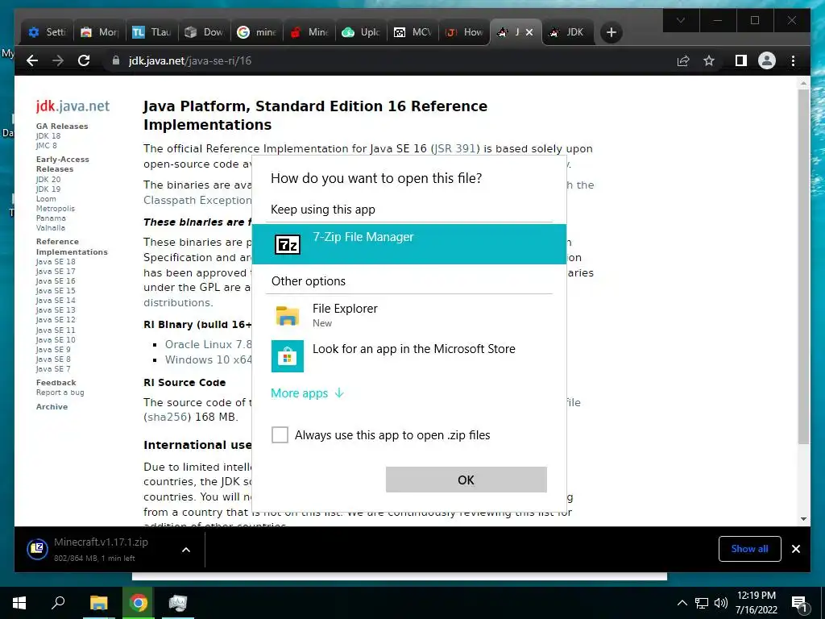Open taskbar clock showing 12:19 PM
This screenshot has width=825, height=619.
tap(756, 603)
